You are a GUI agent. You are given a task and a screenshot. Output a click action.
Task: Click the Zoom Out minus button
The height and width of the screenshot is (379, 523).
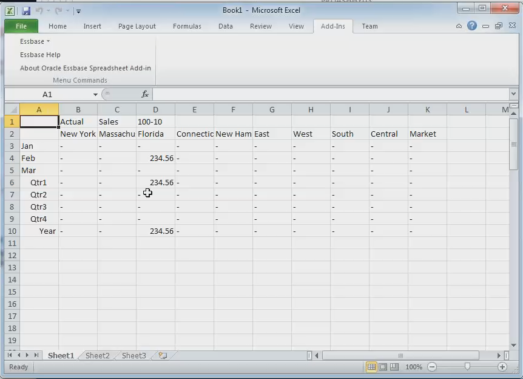pos(432,367)
